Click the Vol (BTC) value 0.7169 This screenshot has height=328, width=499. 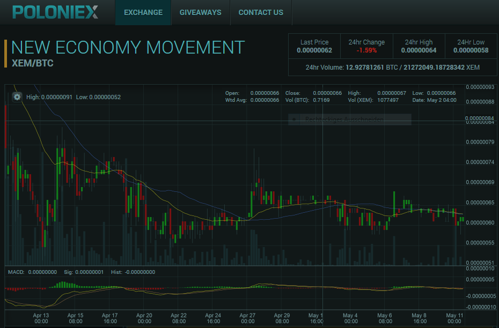(321, 100)
